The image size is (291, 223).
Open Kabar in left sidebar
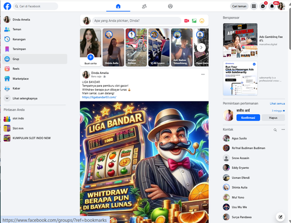(x=35, y=89)
